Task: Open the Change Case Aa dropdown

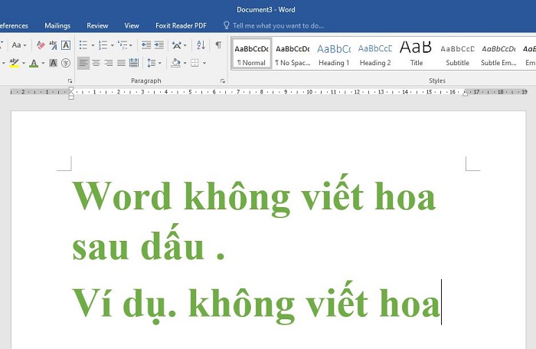Action: tap(19, 45)
